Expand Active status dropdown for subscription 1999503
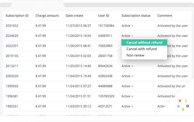 tap(127, 86)
